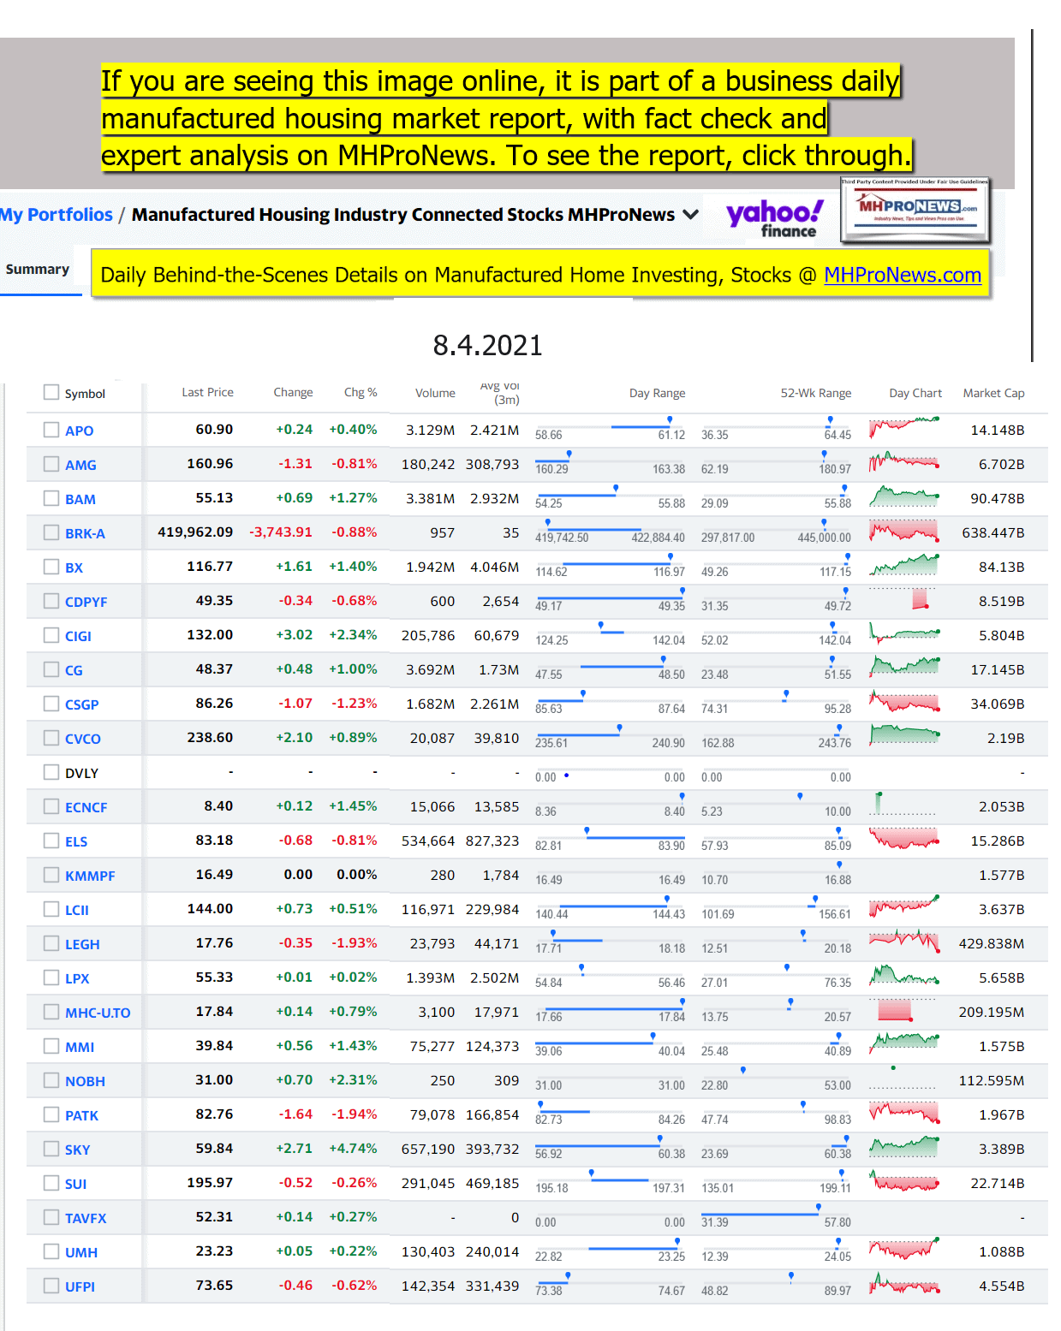This screenshot has height=1331, width=1061.
Task: Open the BRK-A ticker symbol link
Action: pyautogui.click(x=85, y=533)
